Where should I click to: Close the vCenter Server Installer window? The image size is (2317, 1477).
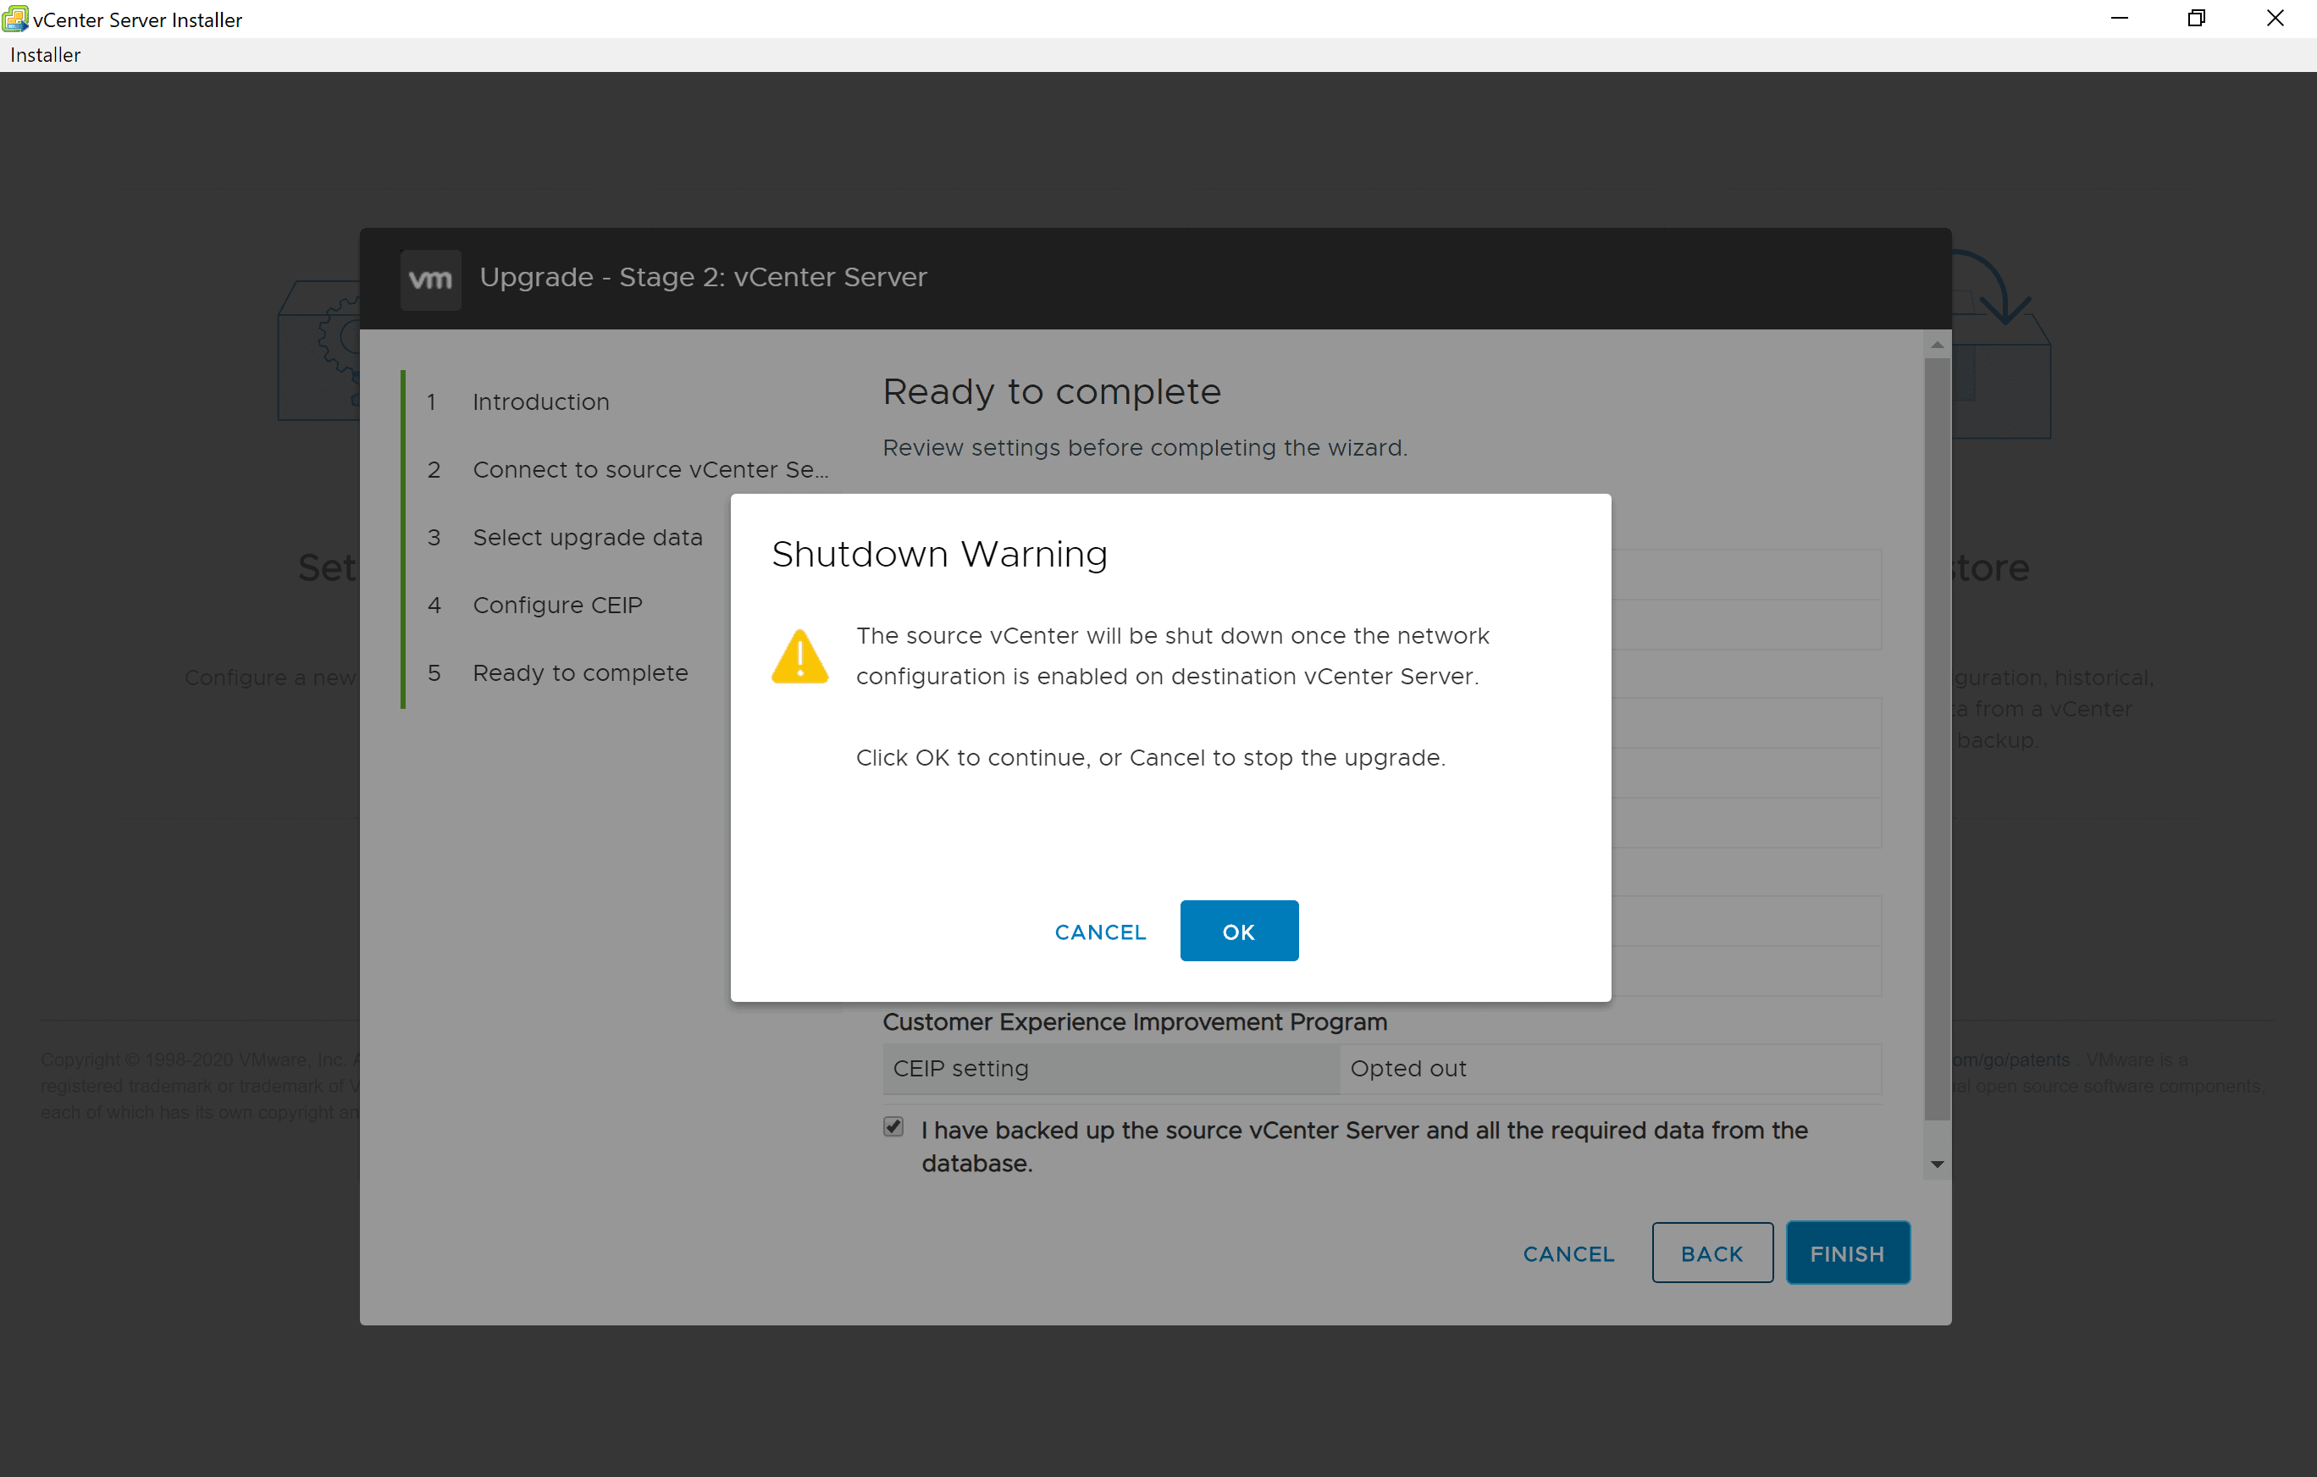(2276, 19)
